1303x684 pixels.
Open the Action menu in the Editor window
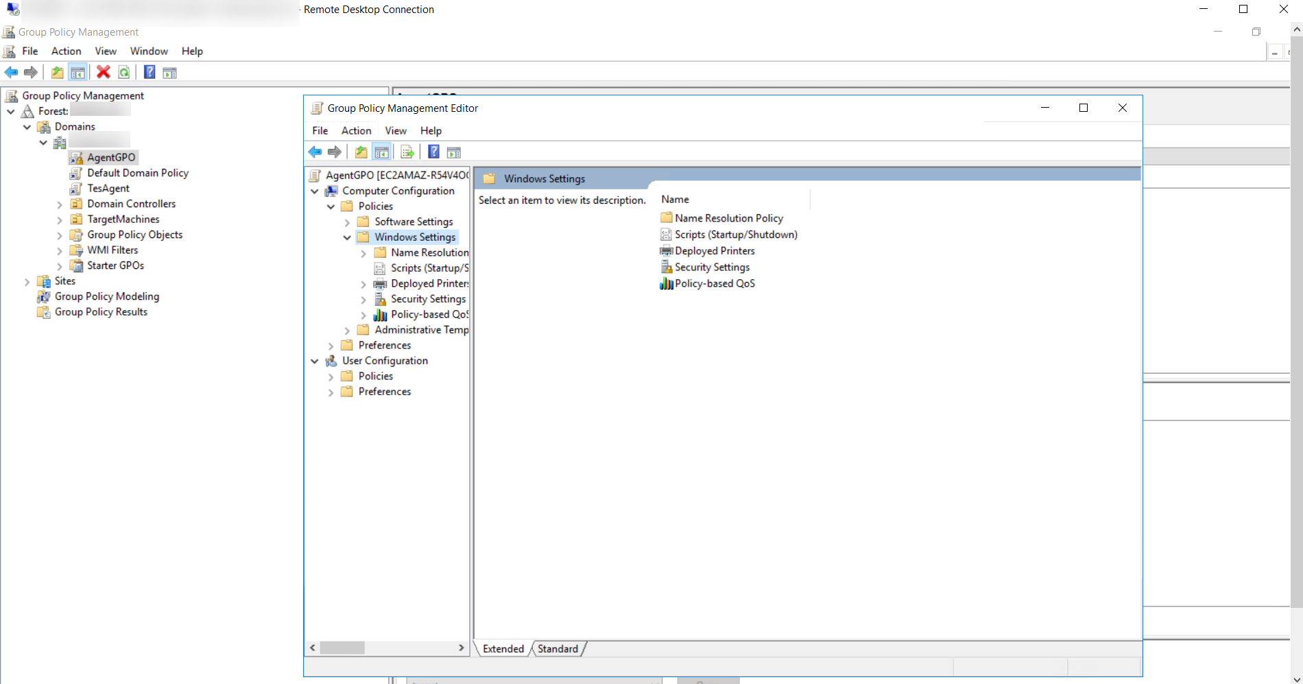pos(357,130)
